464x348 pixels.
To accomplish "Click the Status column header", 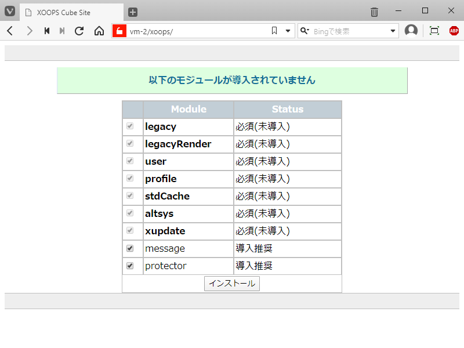I will (x=288, y=109).
